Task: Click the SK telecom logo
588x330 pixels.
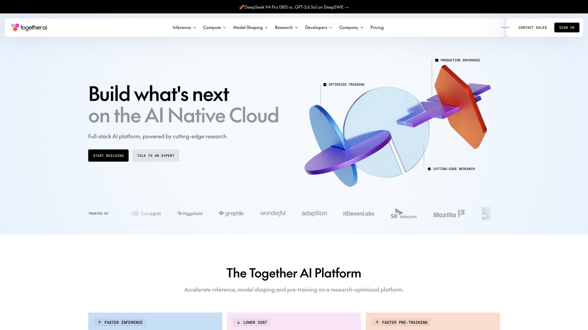Action: [403, 214]
